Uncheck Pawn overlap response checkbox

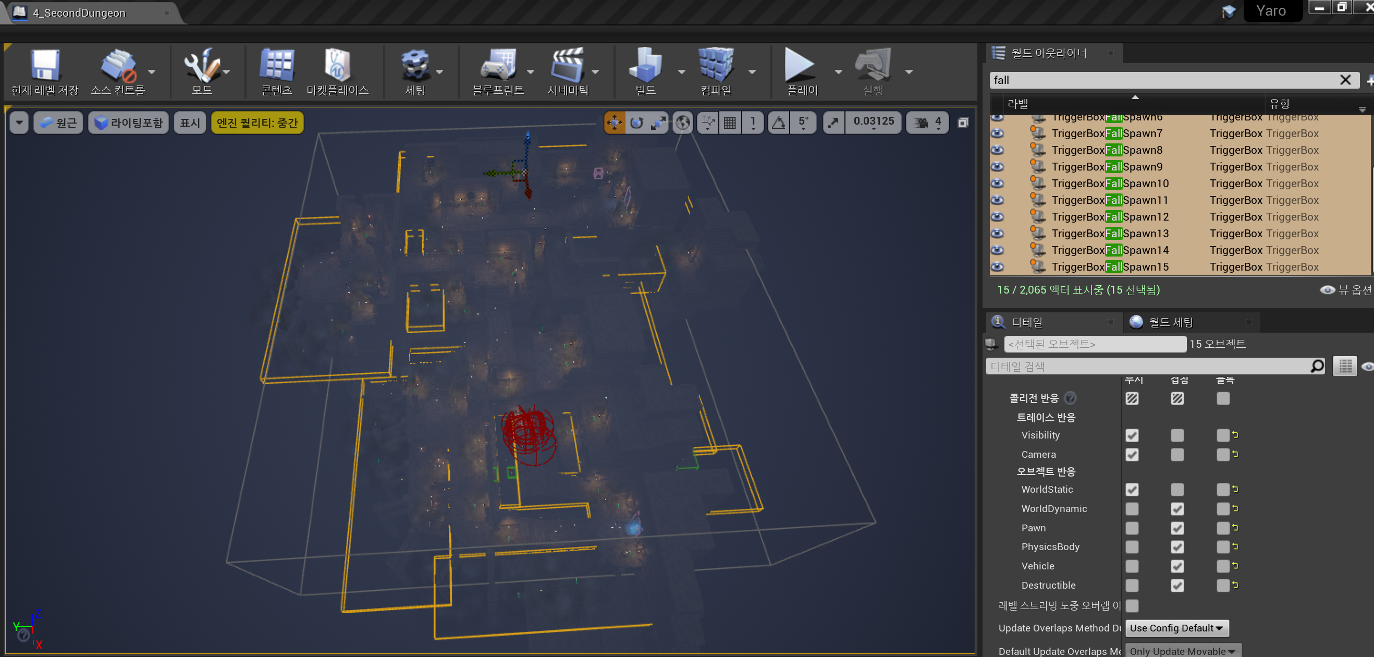pos(1176,528)
